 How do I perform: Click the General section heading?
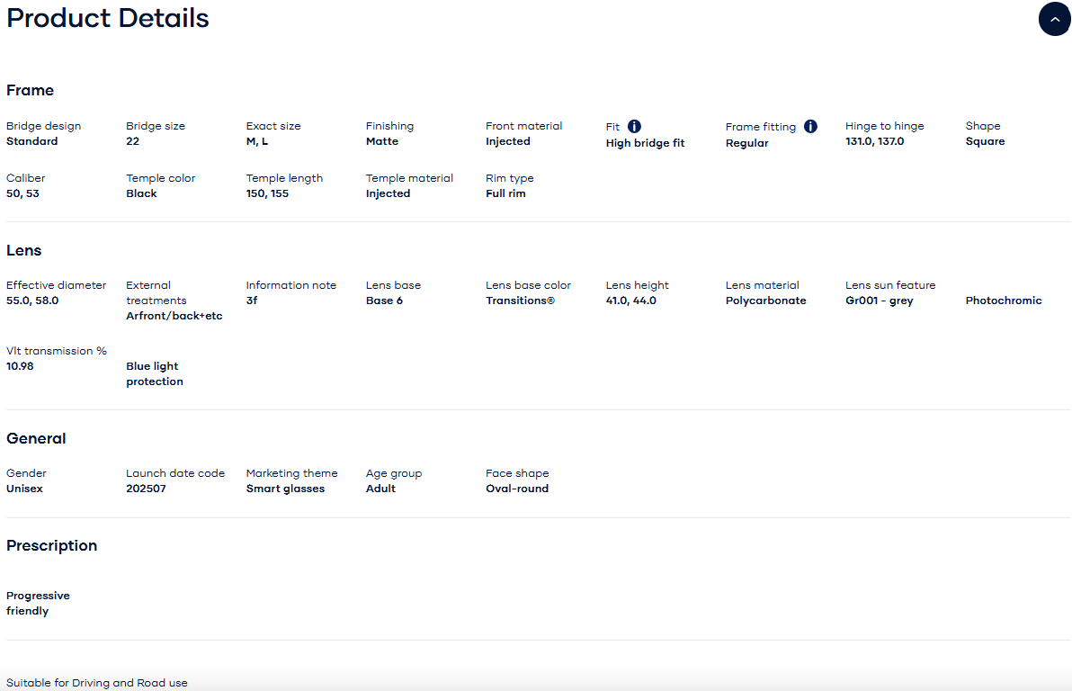coord(36,438)
